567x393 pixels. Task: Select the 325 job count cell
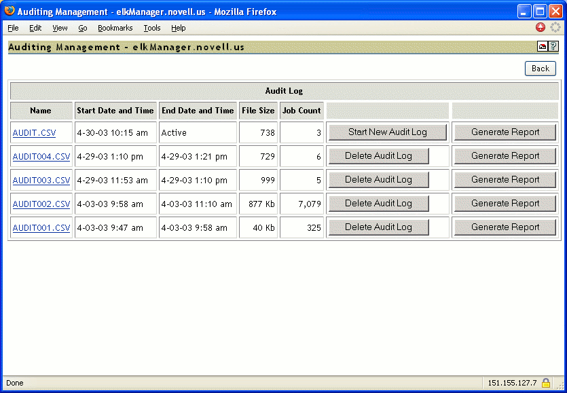click(x=301, y=227)
